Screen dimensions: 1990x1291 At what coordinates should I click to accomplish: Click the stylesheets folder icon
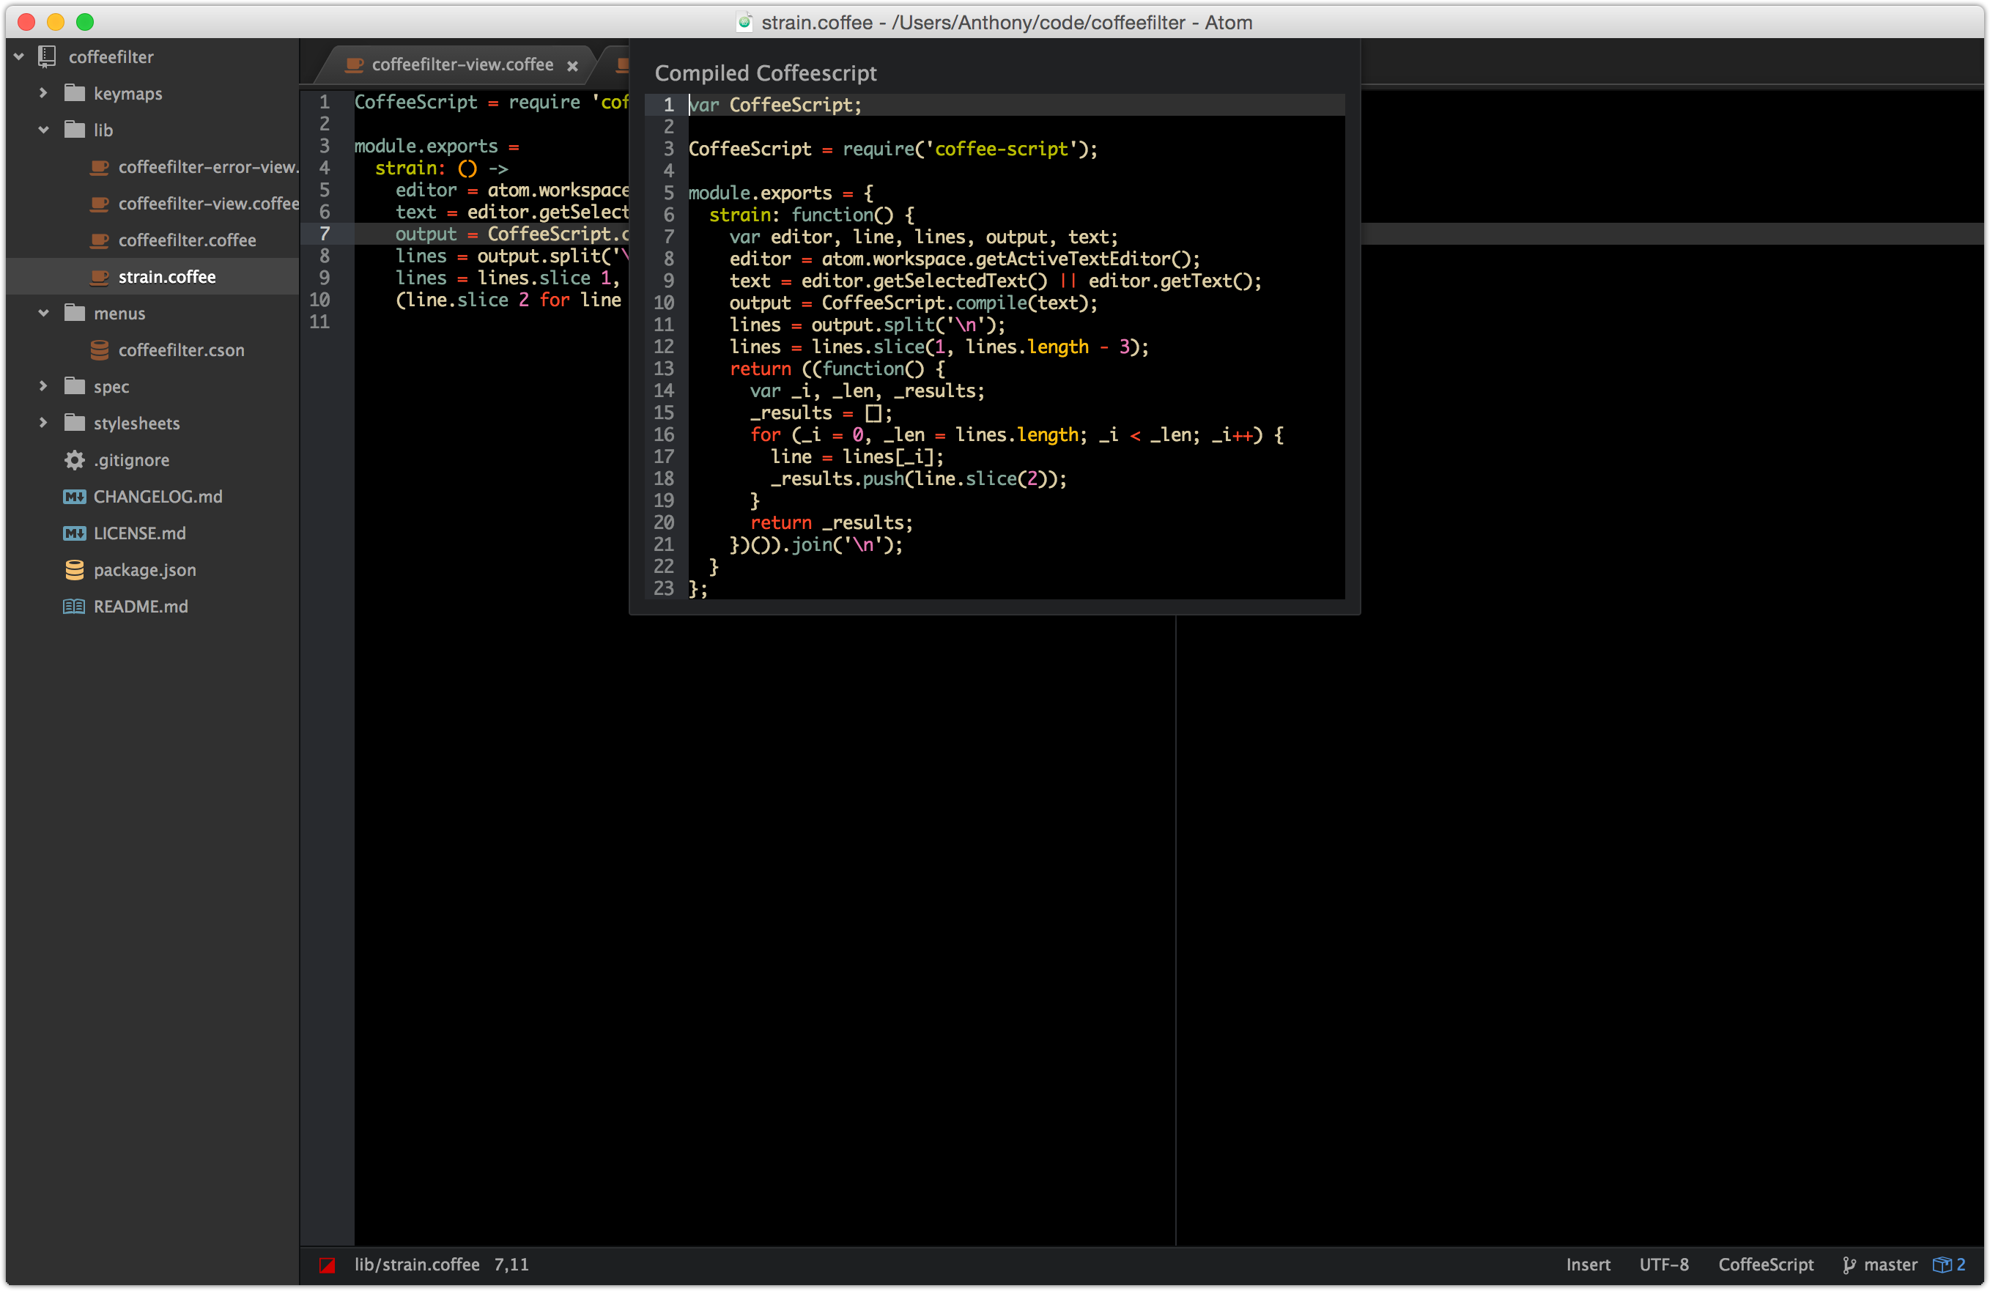(75, 423)
